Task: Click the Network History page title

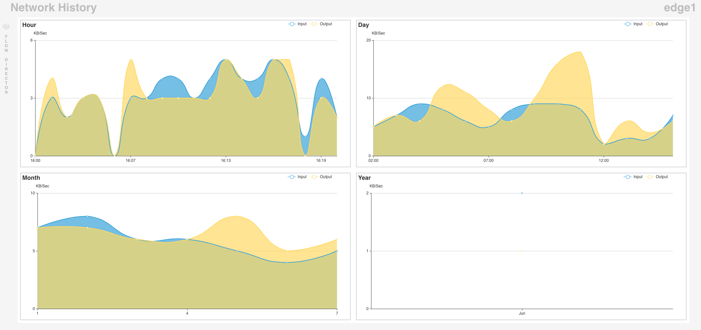Action: pos(53,7)
